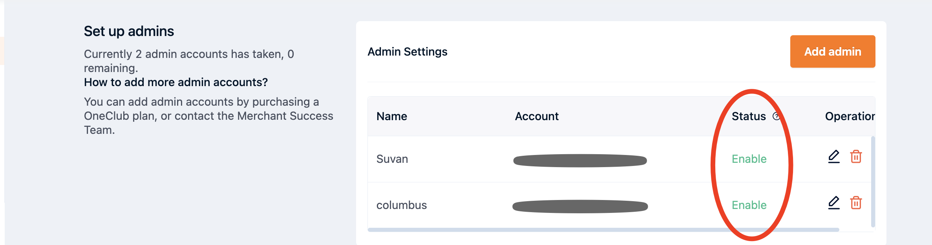Select the Suvan name cell
The image size is (932, 245).
[392, 159]
